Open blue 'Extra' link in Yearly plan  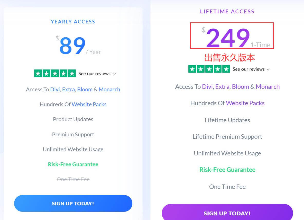coord(69,90)
